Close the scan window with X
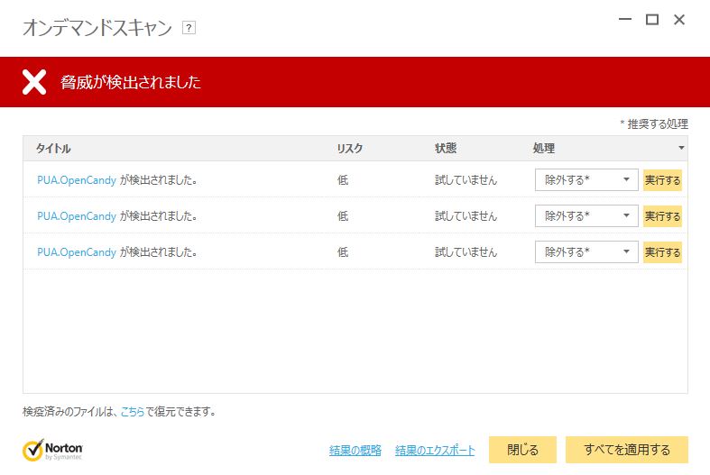This screenshot has width=710, height=475. (x=679, y=20)
